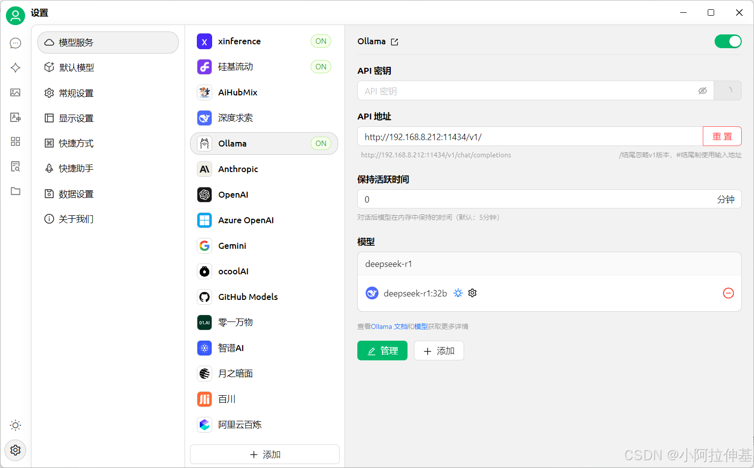754x468 pixels.
Task: Select the xinference provider
Action: tap(264, 41)
